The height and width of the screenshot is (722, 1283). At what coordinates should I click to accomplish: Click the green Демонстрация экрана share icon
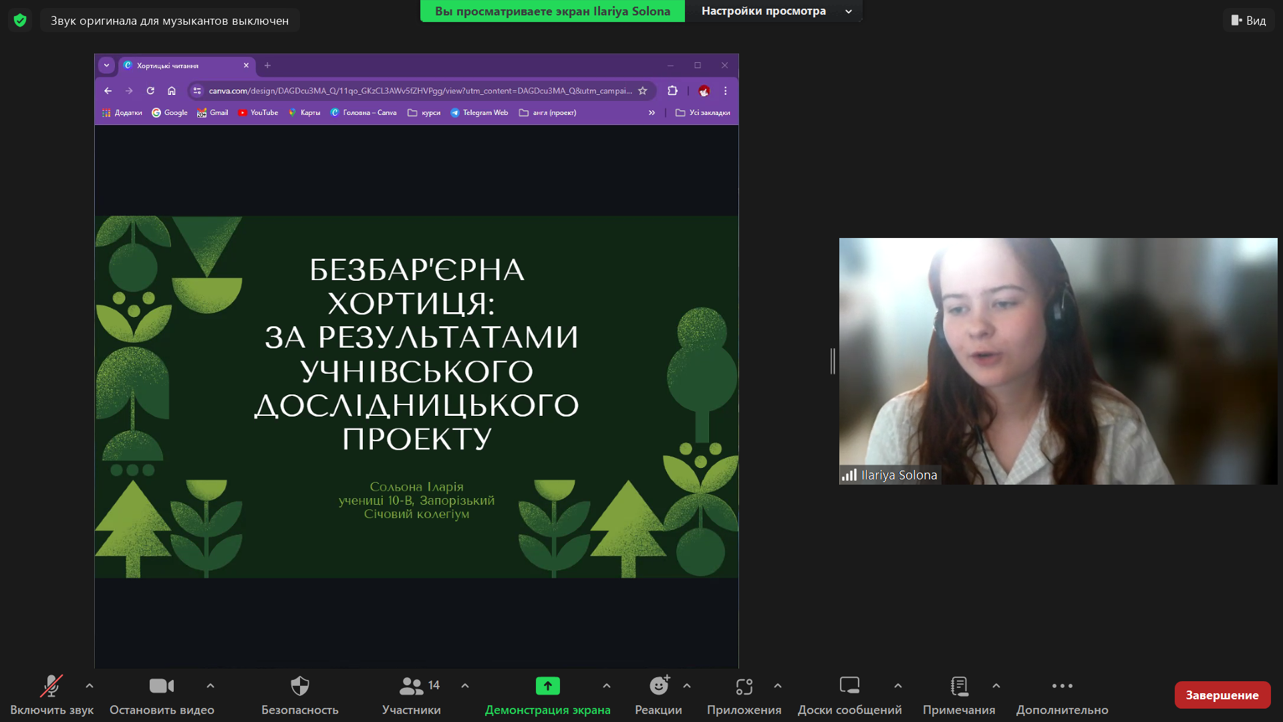click(x=548, y=686)
